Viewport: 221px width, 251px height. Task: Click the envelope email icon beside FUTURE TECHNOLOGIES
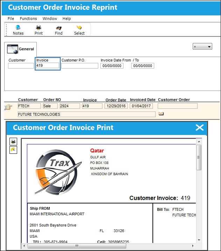click(161, 114)
